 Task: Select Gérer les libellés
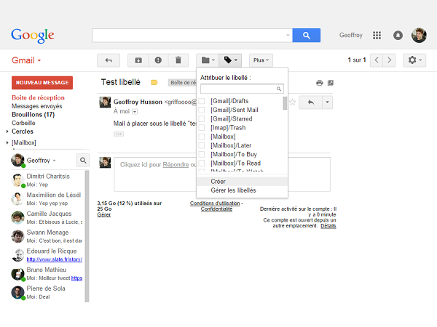(242, 190)
